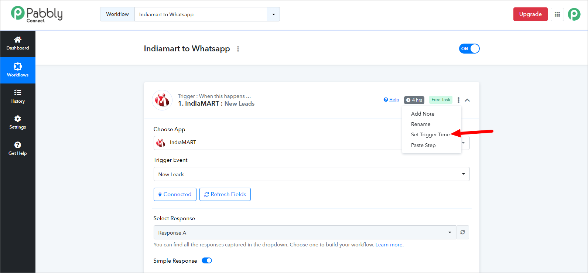
Task: Click the red Upgrade button
Action: pos(530,14)
